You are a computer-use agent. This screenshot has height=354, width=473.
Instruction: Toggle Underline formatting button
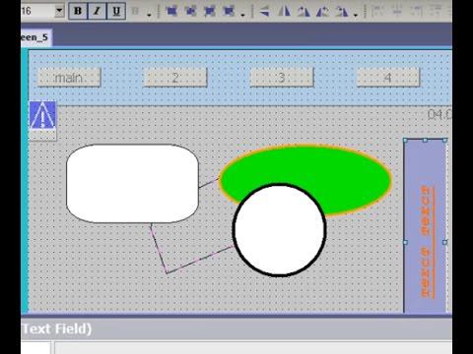(x=116, y=11)
